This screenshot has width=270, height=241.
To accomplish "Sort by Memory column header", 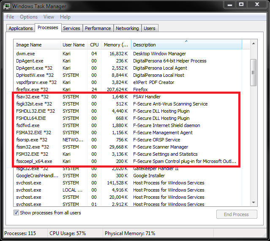I will 116,45.
